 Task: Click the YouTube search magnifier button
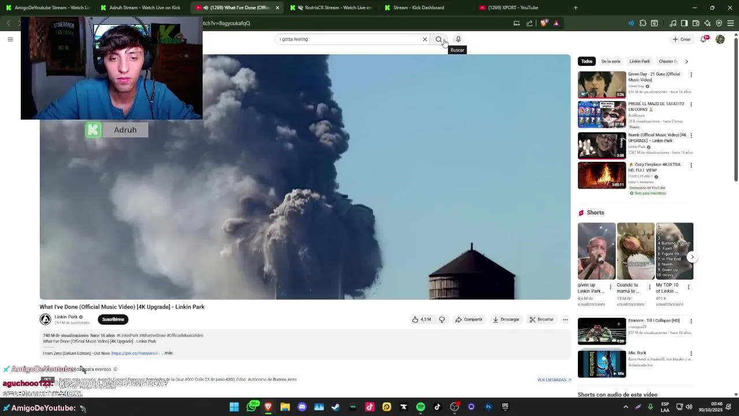pyautogui.click(x=439, y=39)
